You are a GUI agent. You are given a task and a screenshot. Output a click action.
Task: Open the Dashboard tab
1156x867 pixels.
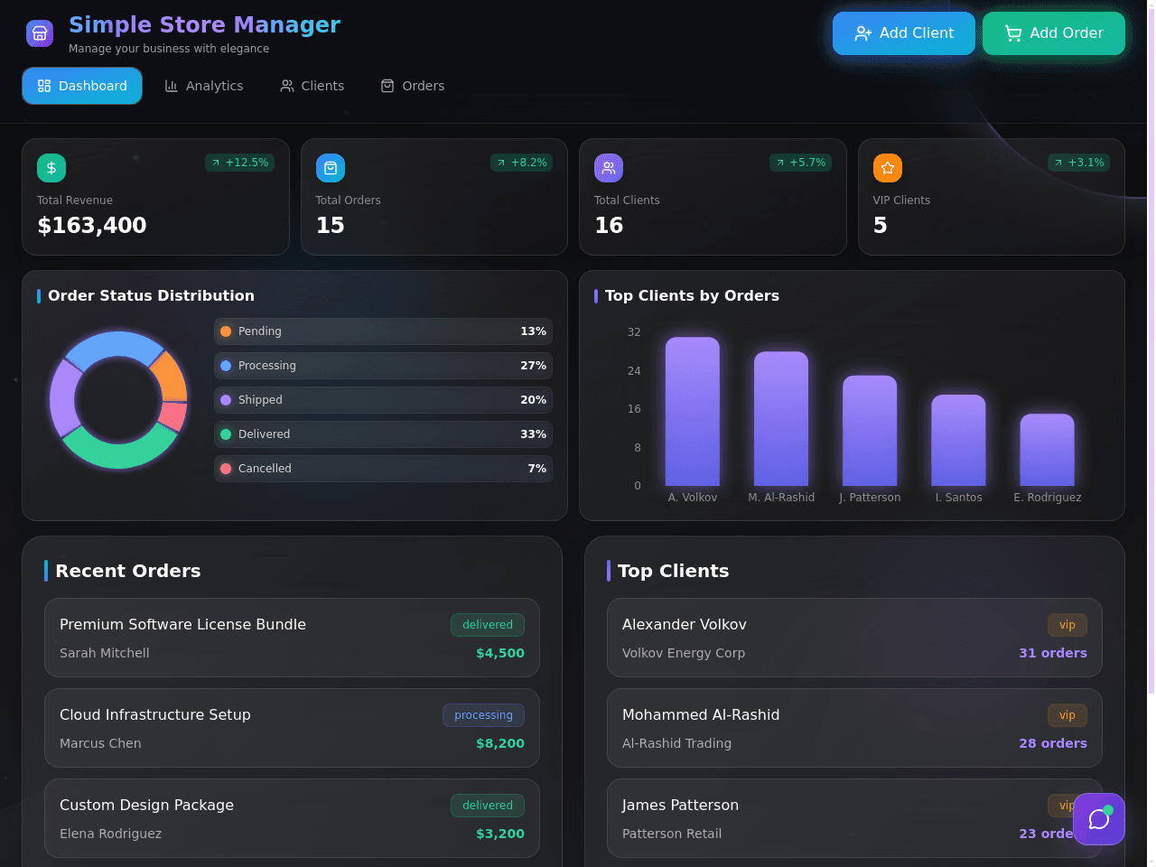tap(82, 86)
